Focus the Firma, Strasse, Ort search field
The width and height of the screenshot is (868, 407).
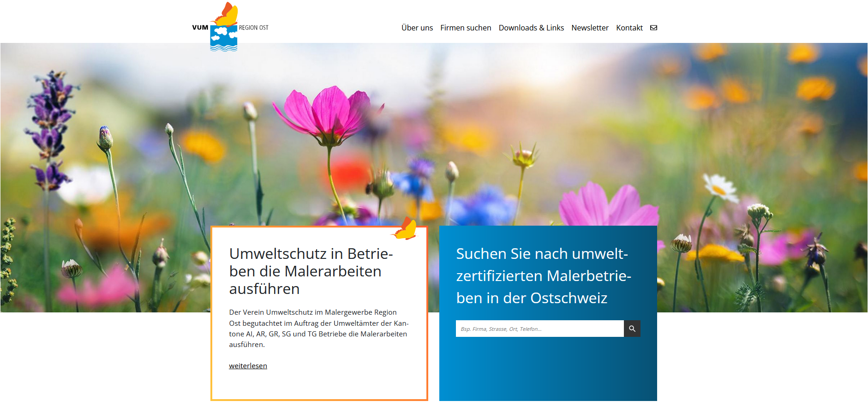539,329
